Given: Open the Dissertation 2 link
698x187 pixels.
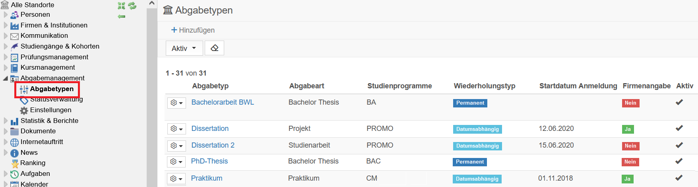Looking at the screenshot, I should pyautogui.click(x=213, y=145).
